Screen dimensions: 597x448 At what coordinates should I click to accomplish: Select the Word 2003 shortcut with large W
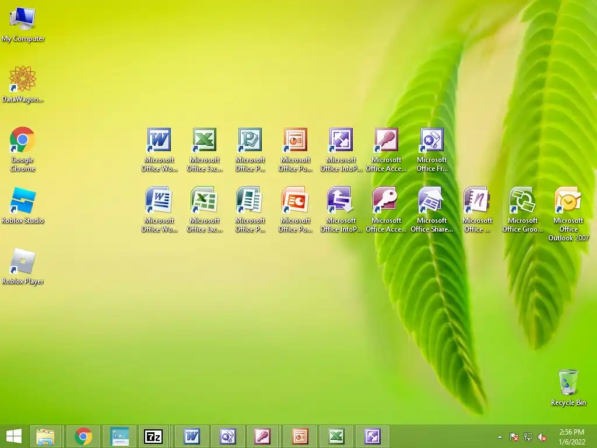click(159, 149)
